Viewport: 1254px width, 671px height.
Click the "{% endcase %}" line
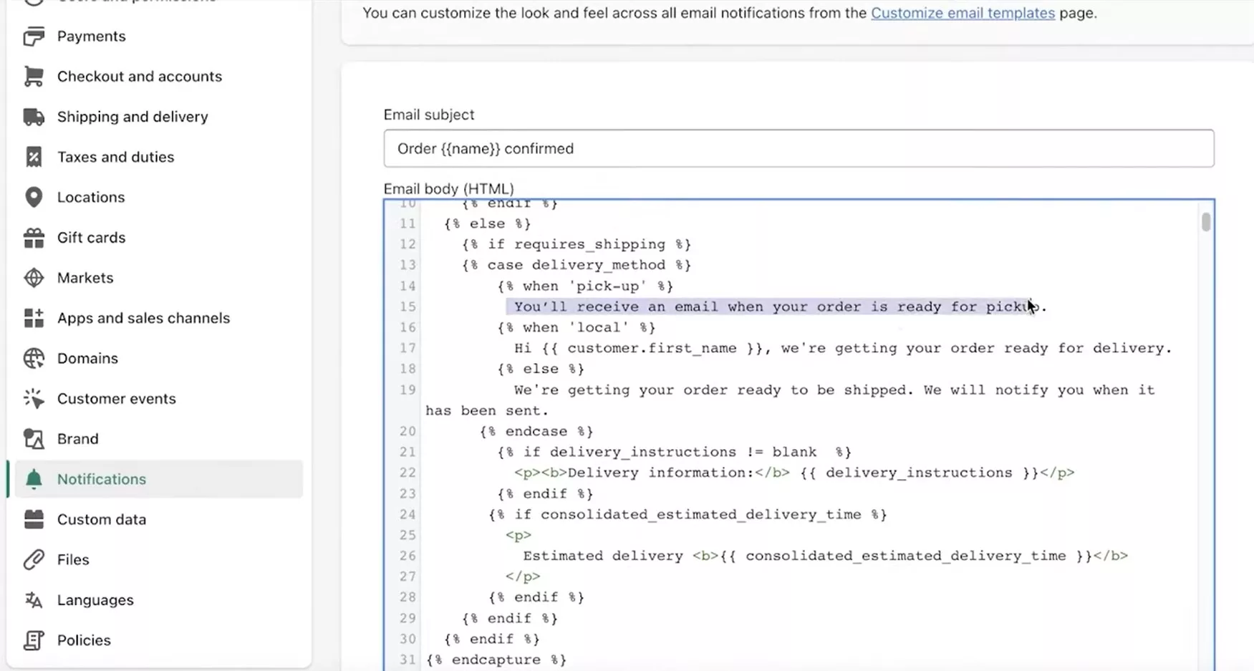coord(536,431)
